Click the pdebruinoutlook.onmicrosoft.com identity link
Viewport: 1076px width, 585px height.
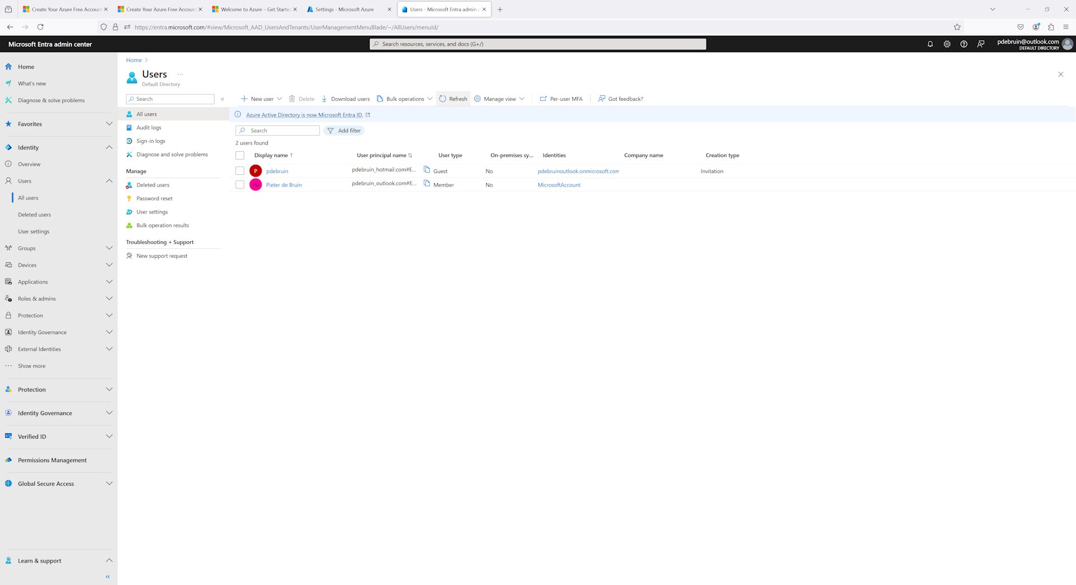tap(578, 171)
